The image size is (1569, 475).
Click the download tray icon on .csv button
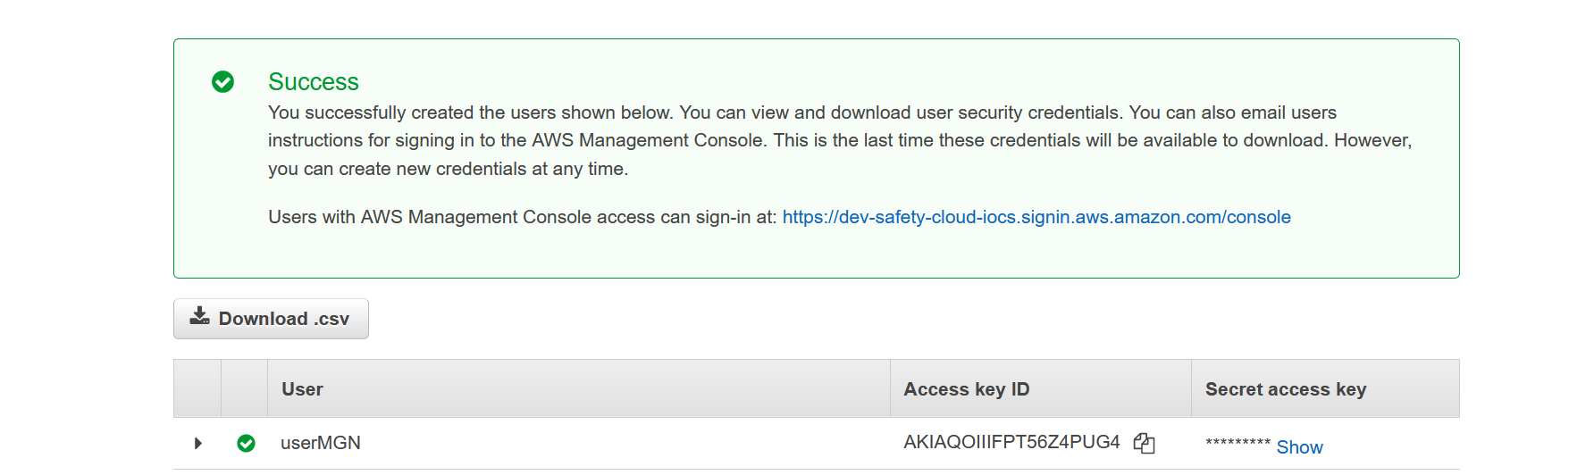[x=199, y=316]
